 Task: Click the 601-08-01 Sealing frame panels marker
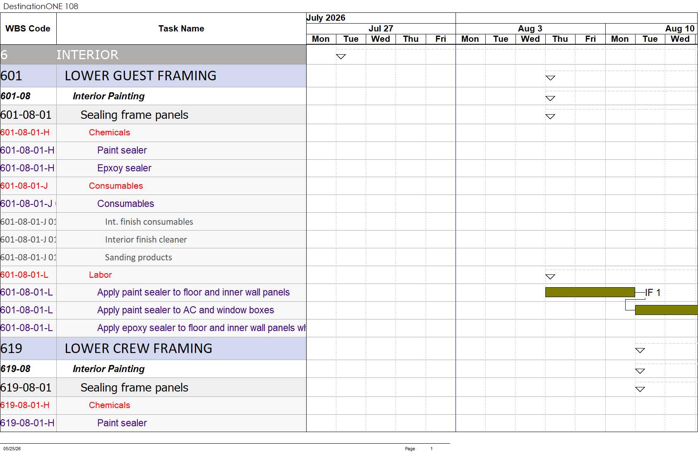[x=550, y=116]
